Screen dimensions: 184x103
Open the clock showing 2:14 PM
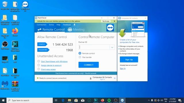pyautogui.click(x=172, y=100)
